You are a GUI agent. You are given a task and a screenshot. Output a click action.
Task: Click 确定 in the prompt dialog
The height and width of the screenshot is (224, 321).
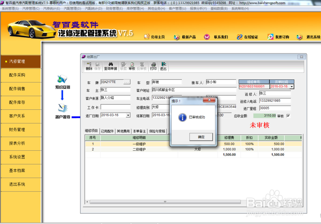click(x=201, y=137)
